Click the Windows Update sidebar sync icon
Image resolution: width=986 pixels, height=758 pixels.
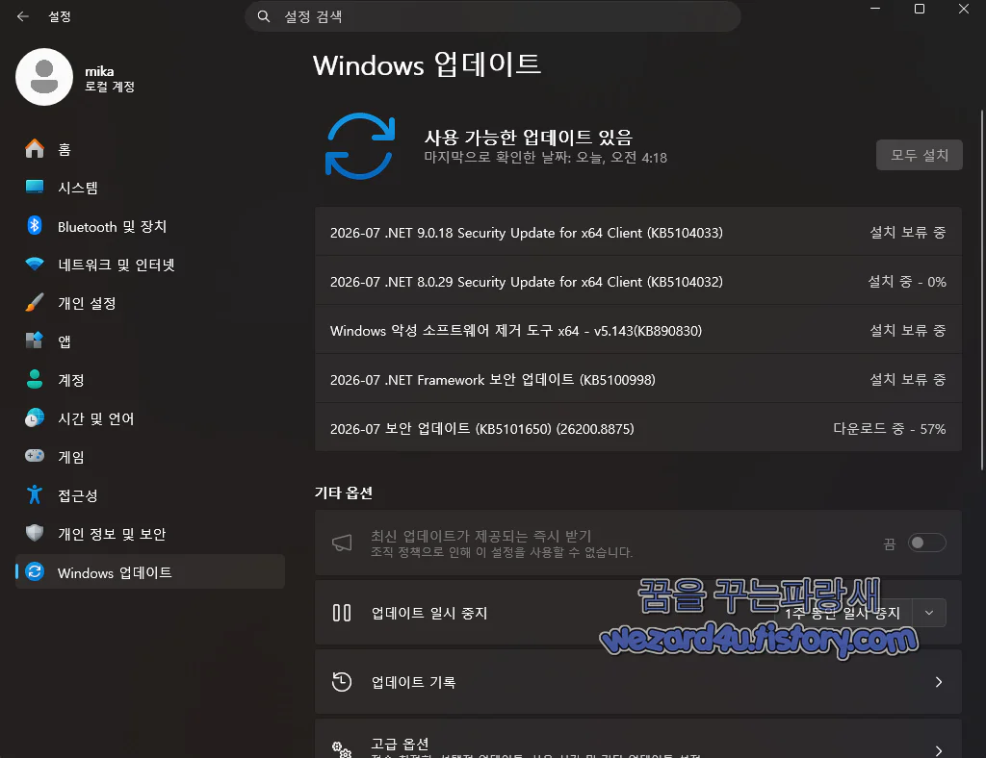pyautogui.click(x=35, y=571)
